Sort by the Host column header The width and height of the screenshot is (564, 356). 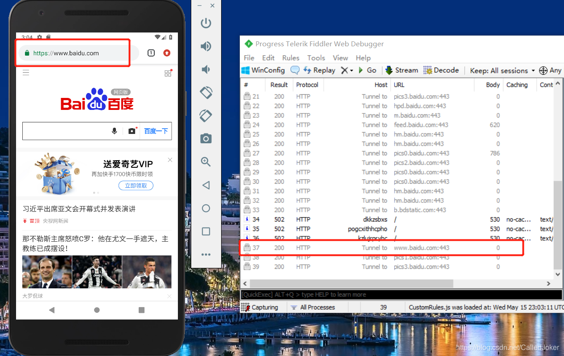coord(357,85)
